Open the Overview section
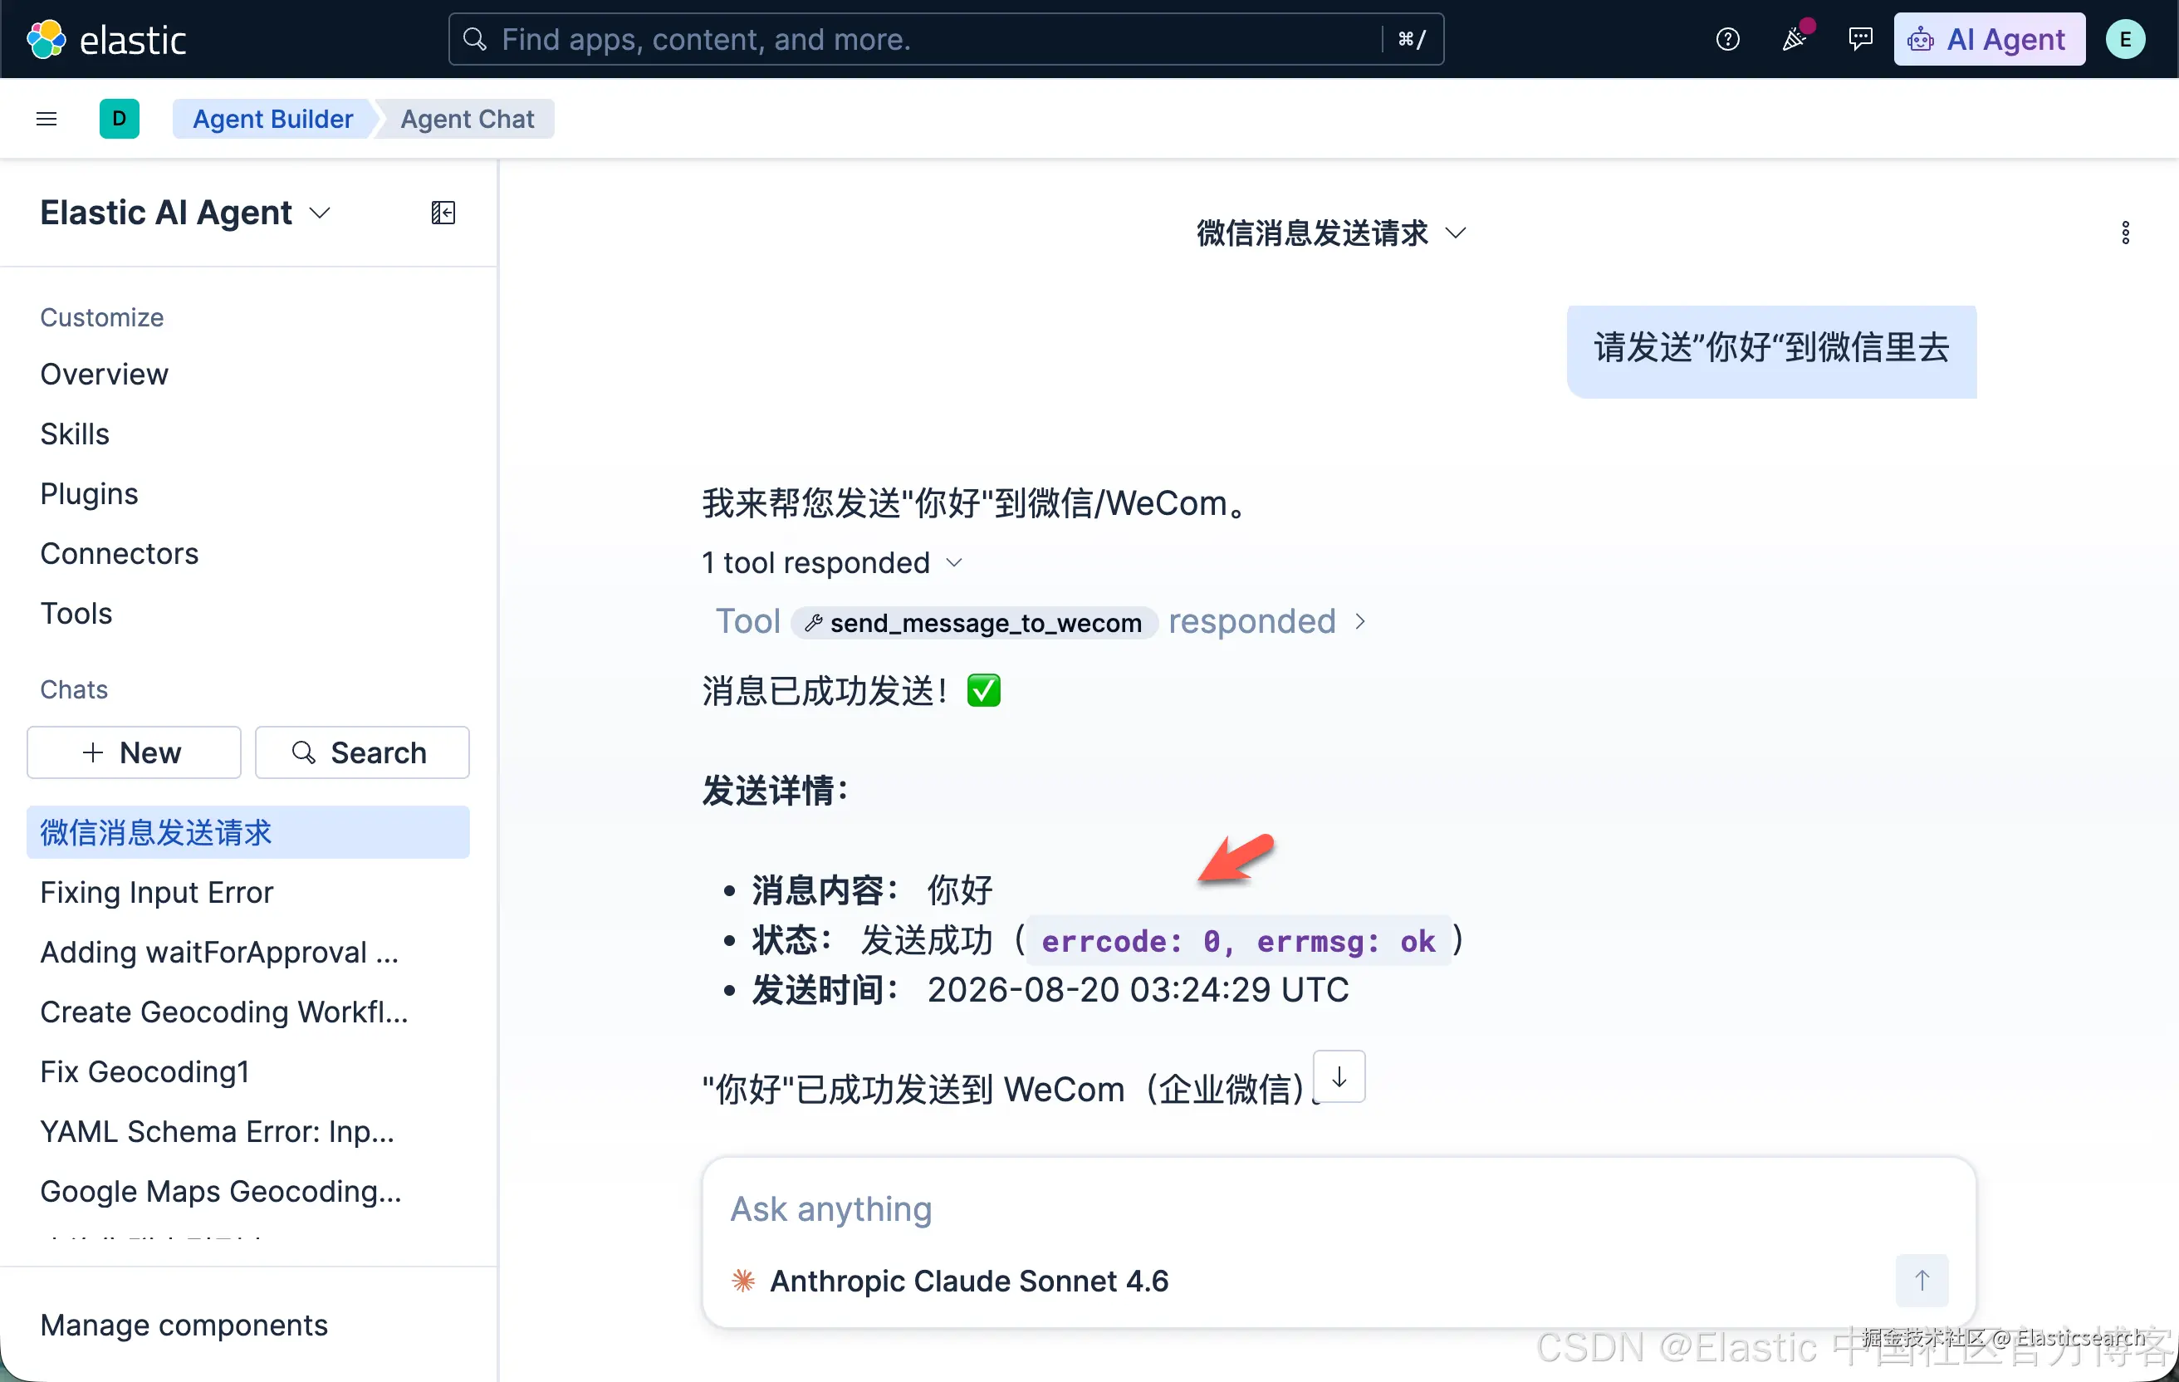This screenshot has width=2179, height=1382. [104, 374]
